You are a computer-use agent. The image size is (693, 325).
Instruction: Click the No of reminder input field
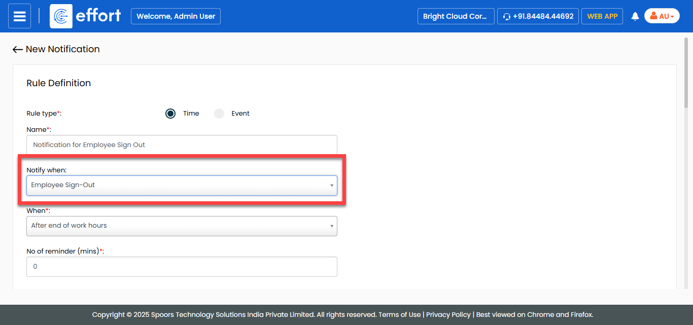pyautogui.click(x=182, y=266)
